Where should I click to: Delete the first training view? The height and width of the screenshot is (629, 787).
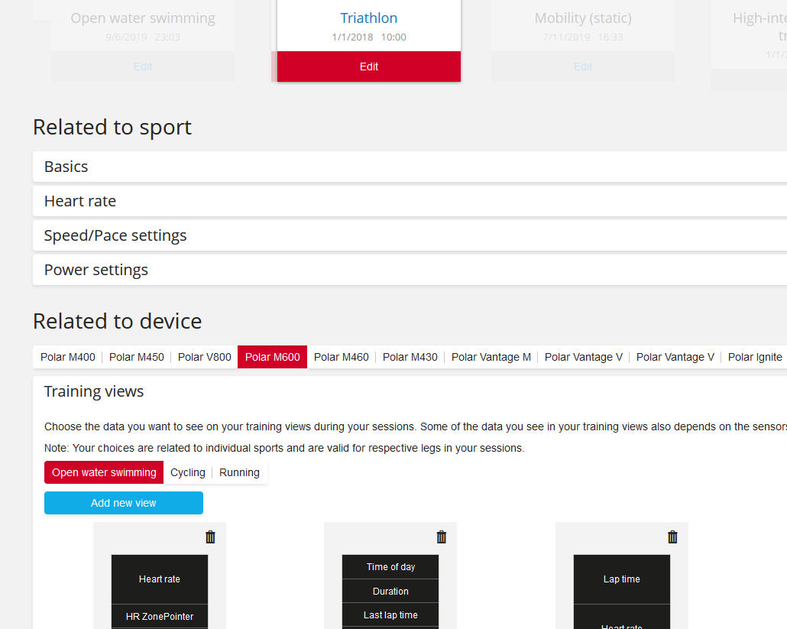tap(210, 537)
